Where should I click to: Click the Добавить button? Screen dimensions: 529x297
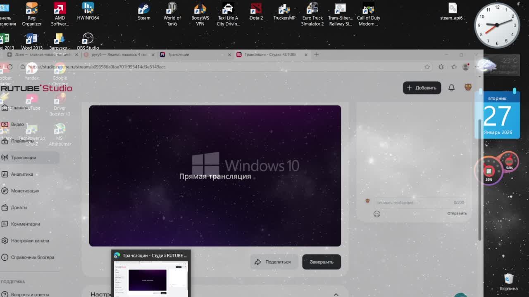(x=422, y=88)
